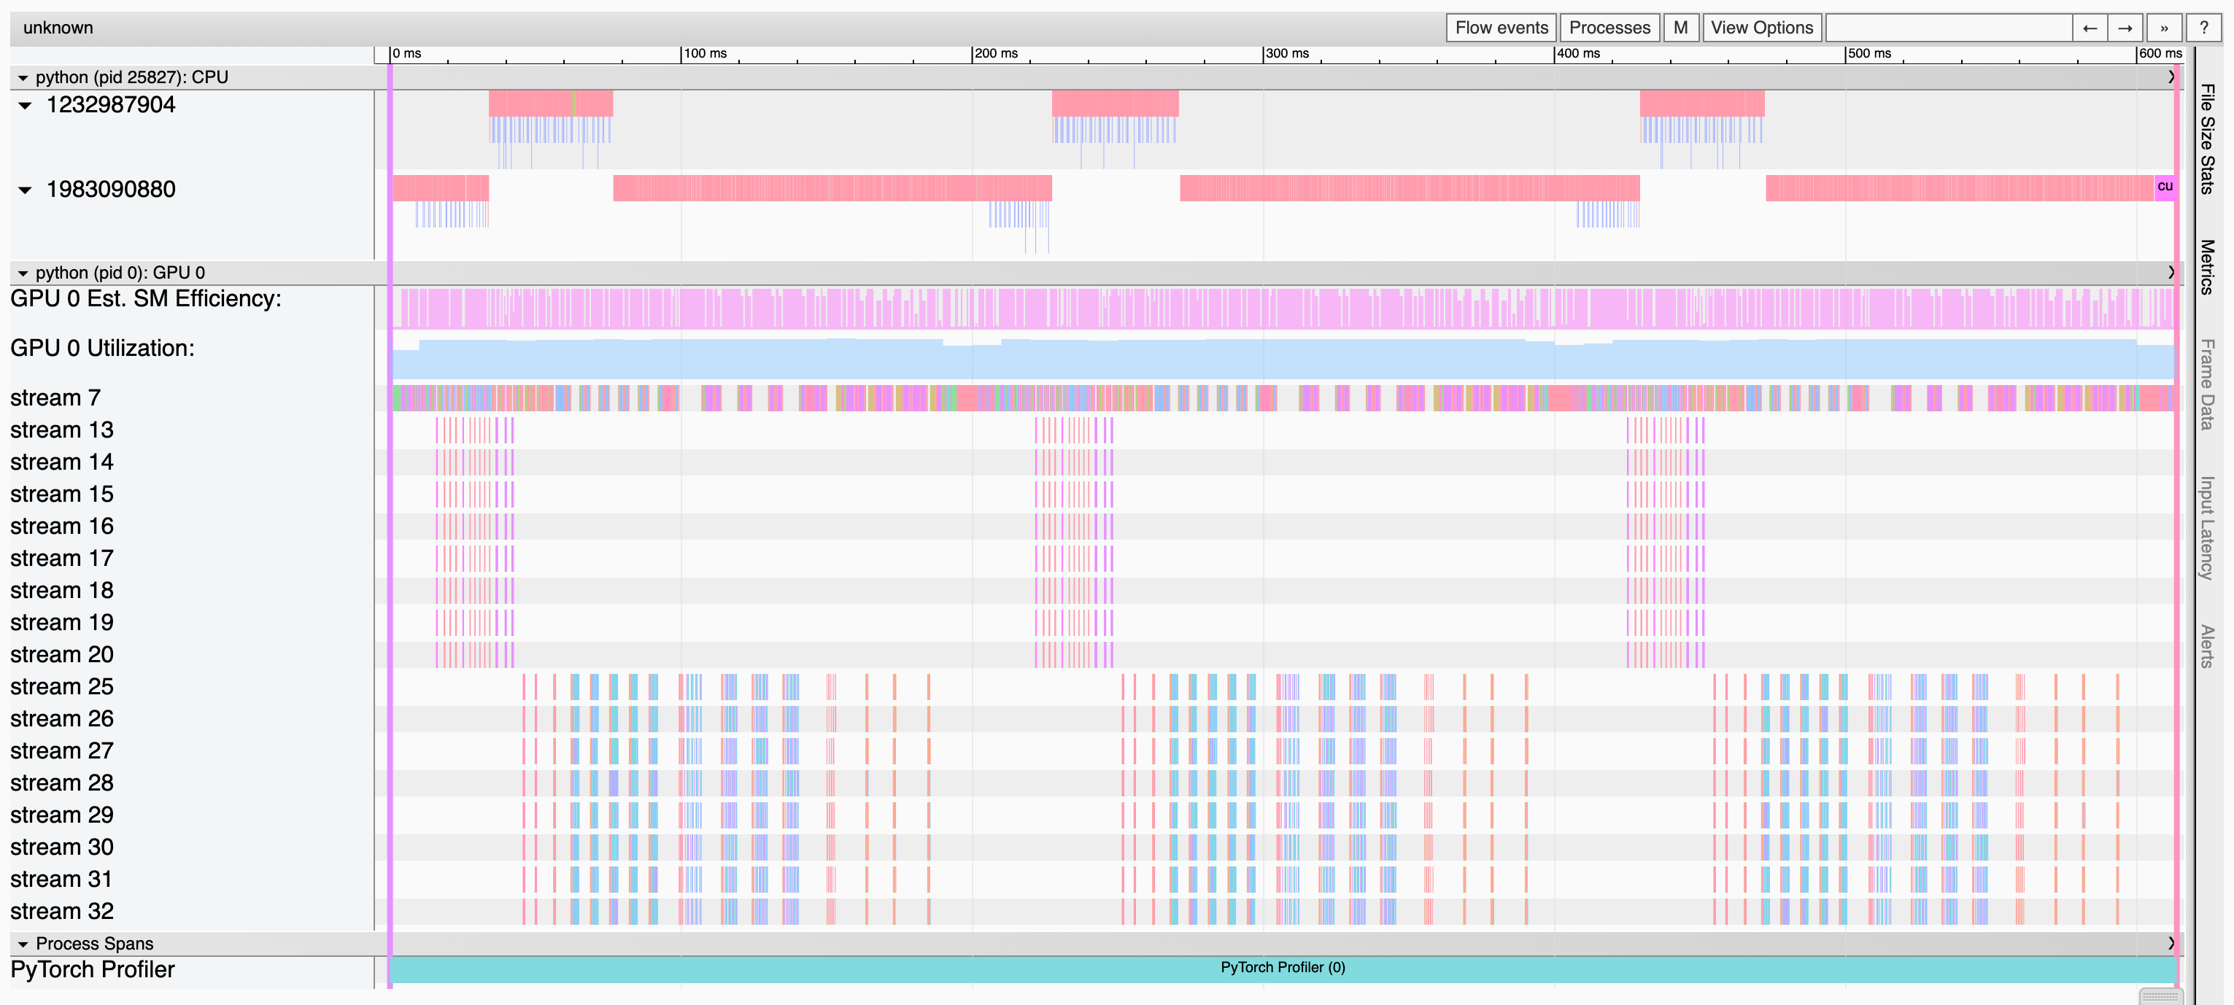Collapse the Process Spans group
This screenshot has height=1005, width=2234.
pyautogui.click(x=23, y=944)
